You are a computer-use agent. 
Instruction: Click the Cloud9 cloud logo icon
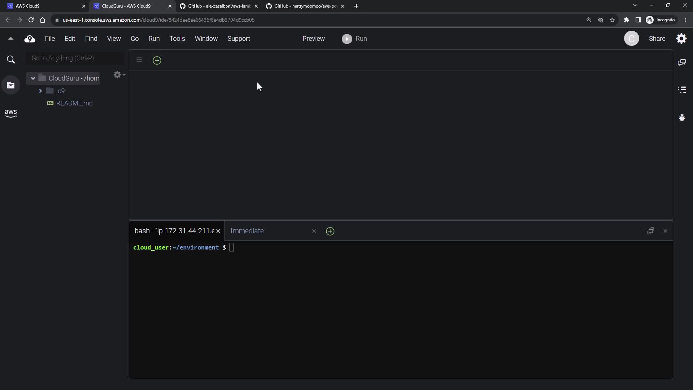pos(30,39)
